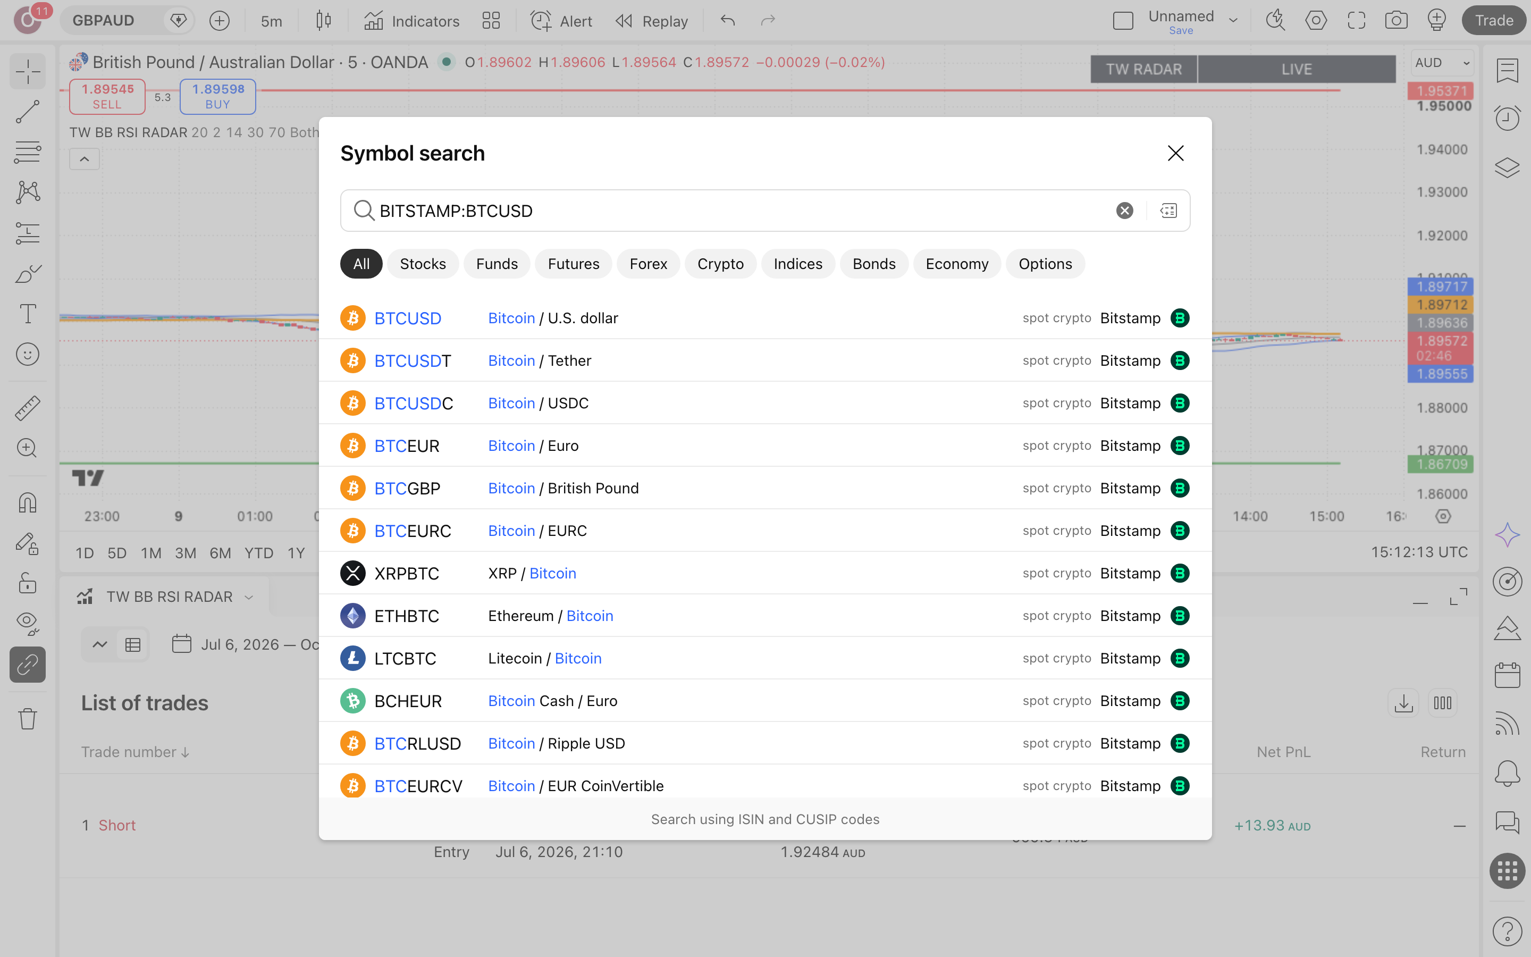Select the brush drawing tool
The width and height of the screenshot is (1531, 957).
(x=28, y=273)
